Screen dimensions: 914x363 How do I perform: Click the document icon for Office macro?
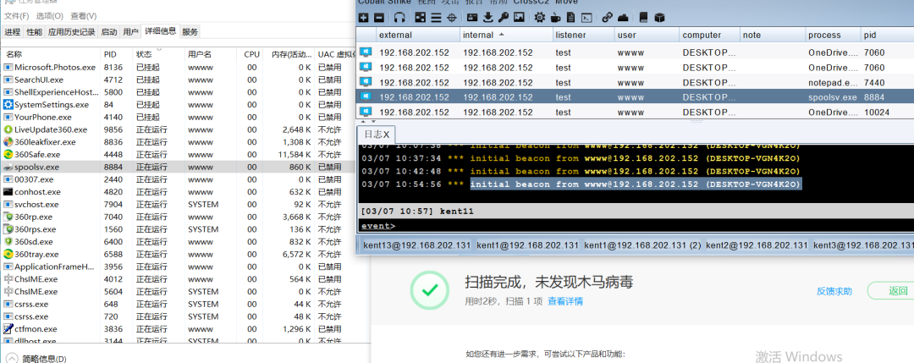[571, 18]
